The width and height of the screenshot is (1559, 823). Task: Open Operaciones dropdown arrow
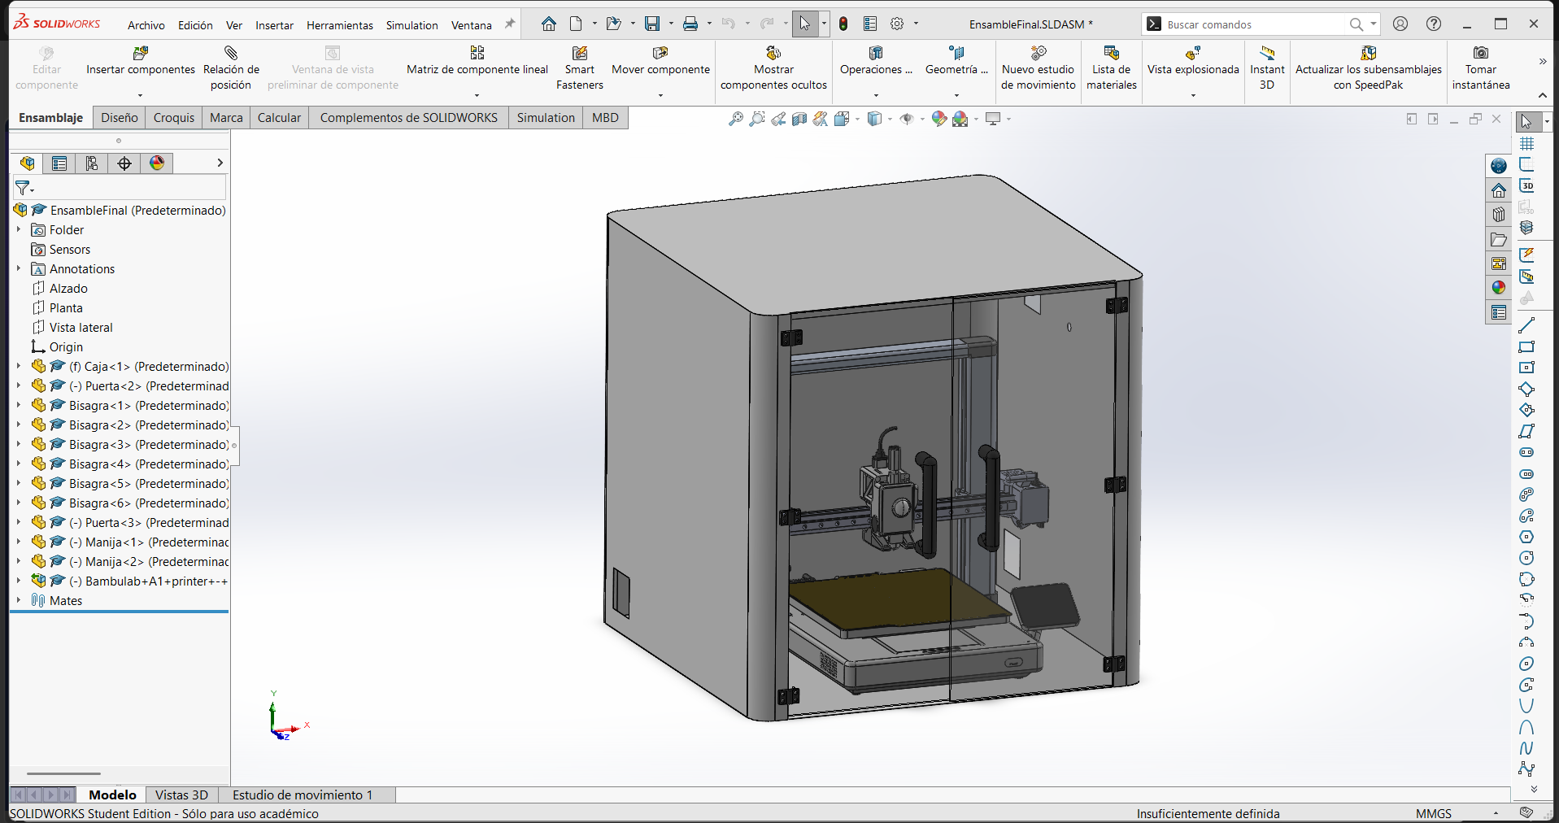pyautogui.click(x=876, y=96)
